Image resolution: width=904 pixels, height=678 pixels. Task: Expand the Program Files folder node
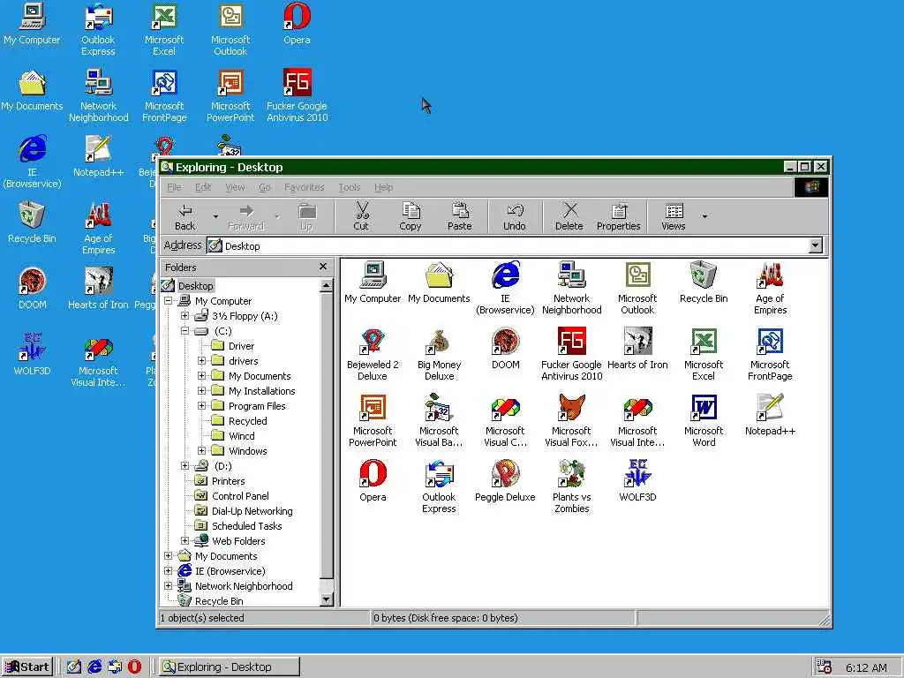[202, 405]
